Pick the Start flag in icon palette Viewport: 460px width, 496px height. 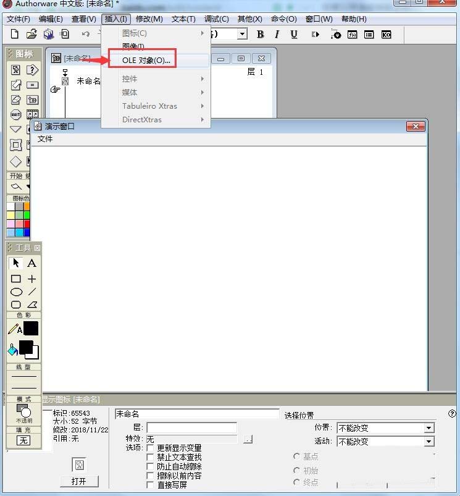coord(16,187)
